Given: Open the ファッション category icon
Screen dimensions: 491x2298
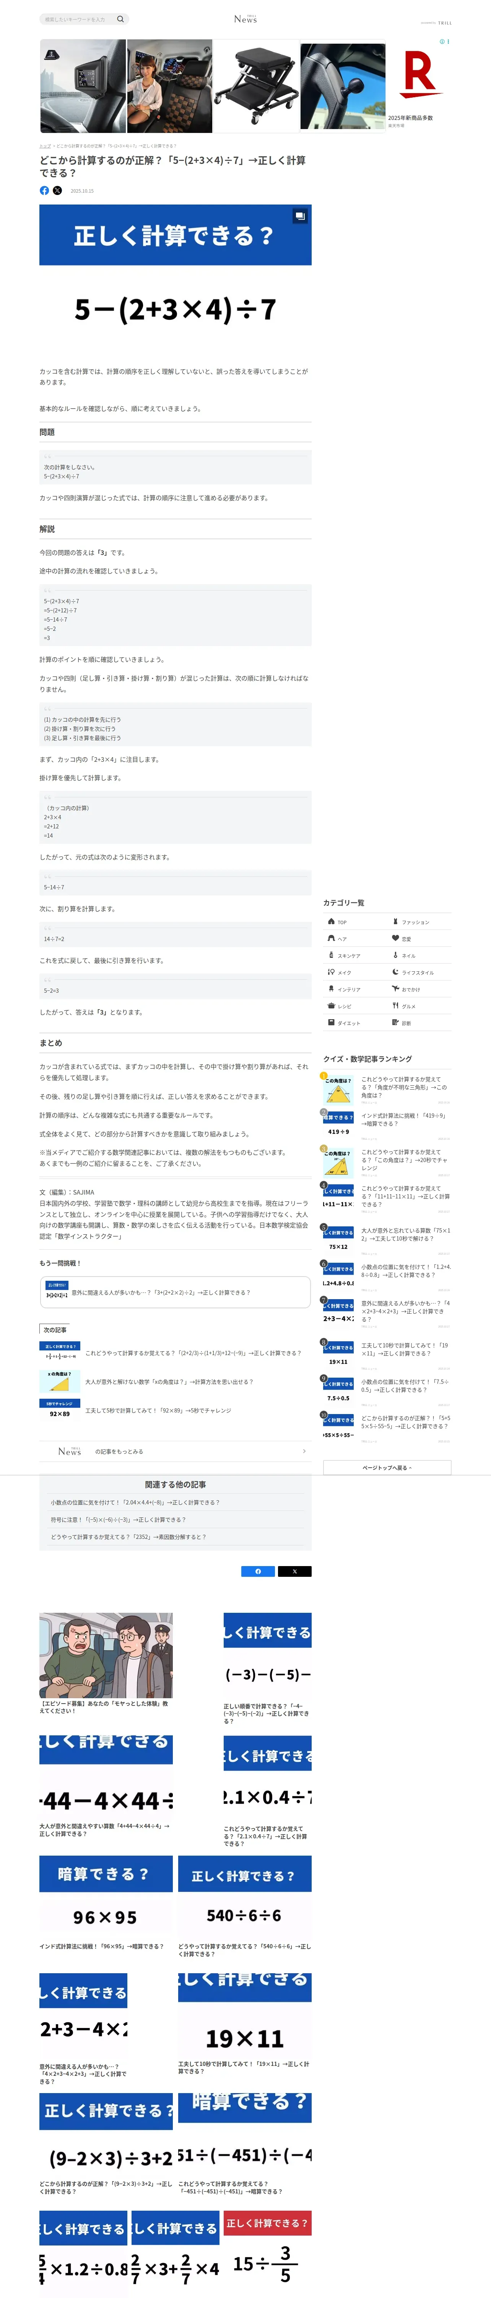Looking at the screenshot, I should tap(396, 921).
